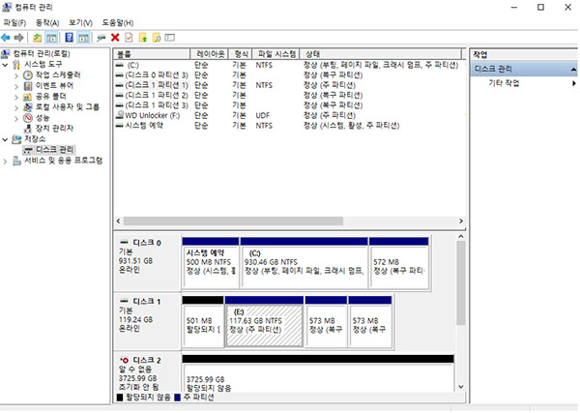
Task: Click the Forward arrow toolbar icon
Action: (x=18, y=38)
